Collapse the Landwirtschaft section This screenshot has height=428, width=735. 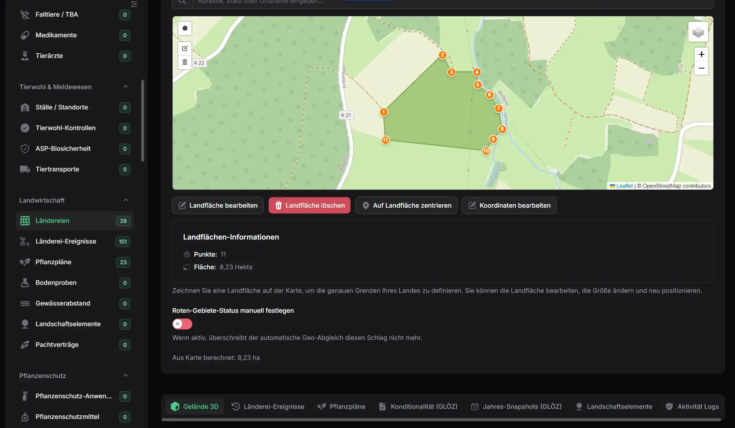tap(126, 200)
